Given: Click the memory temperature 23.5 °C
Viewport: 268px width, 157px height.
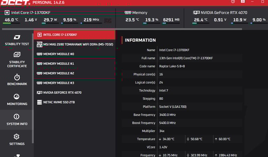Looking at the screenshot, I should [x=132, y=20].
